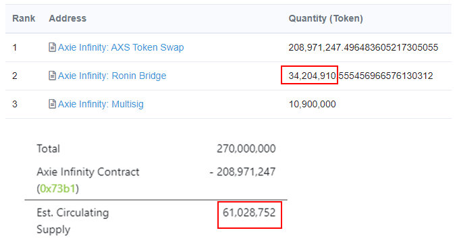
Task: Click rank number 1 in table
Action: pos(15,47)
